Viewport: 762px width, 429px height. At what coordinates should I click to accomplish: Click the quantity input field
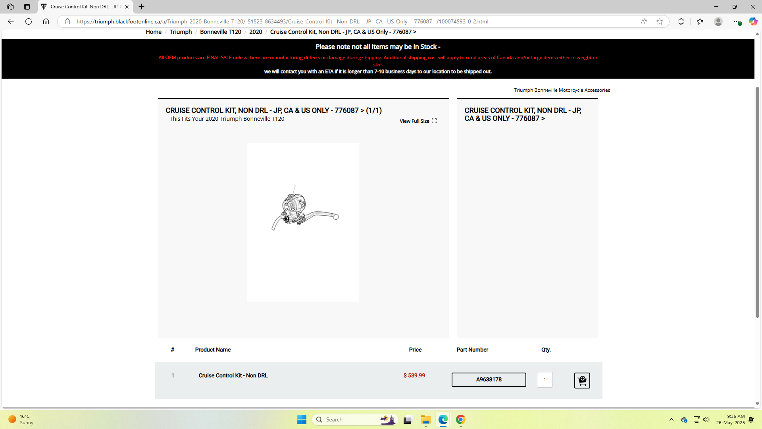tap(545, 380)
